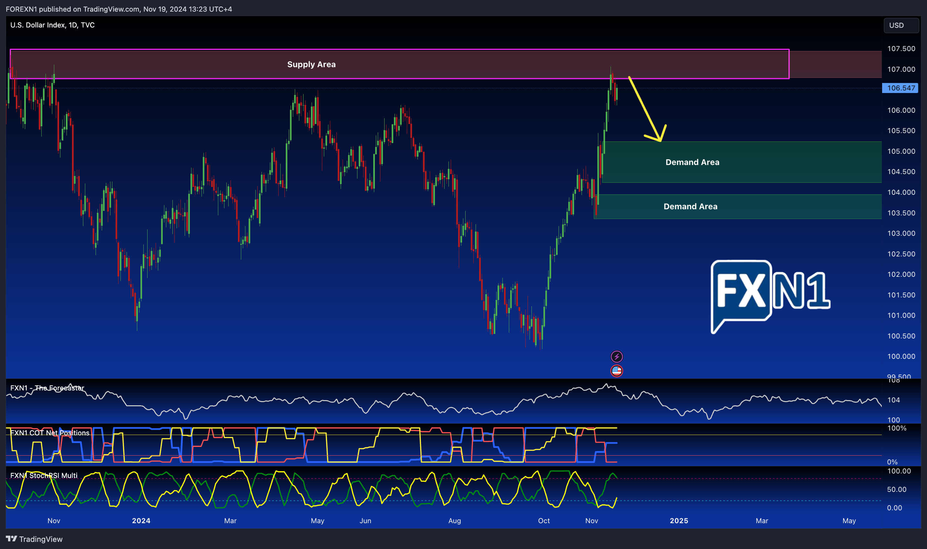Click the 105.000 price axis label
Viewport: 927px width, 549px height.
901,151
